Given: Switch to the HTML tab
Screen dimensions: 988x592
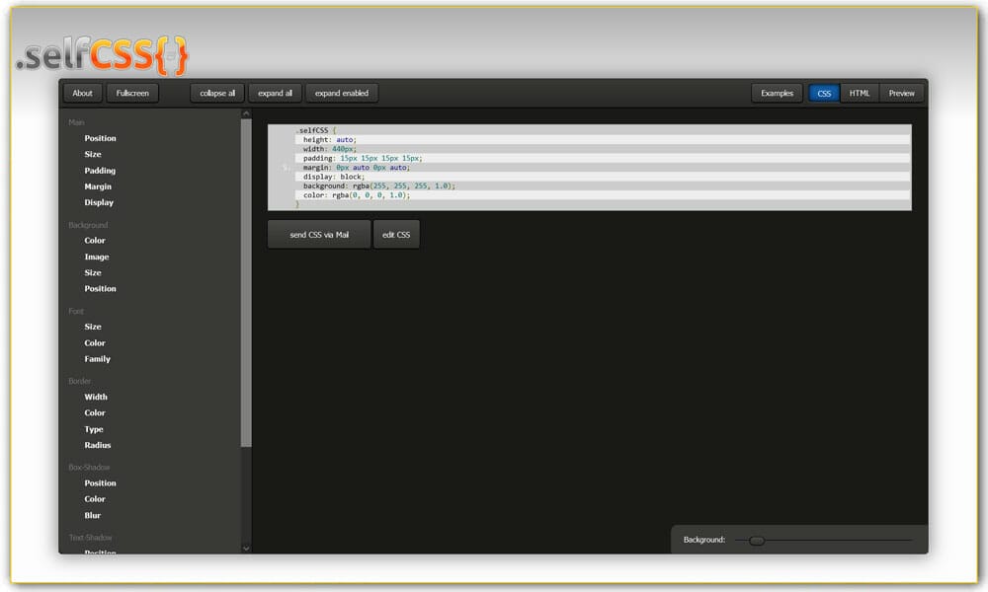Looking at the screenshot, I should tap(860, 94).
